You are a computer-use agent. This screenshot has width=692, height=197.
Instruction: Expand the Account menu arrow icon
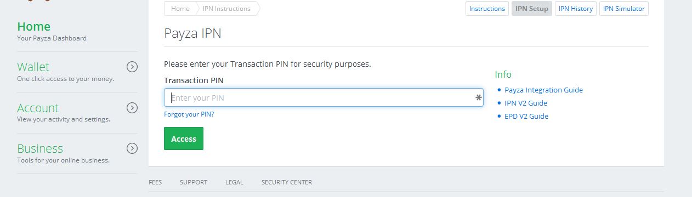(132, 108)
